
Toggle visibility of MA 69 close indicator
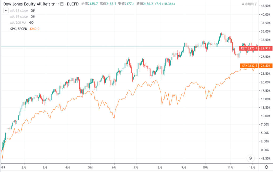(x=33, y=16)
